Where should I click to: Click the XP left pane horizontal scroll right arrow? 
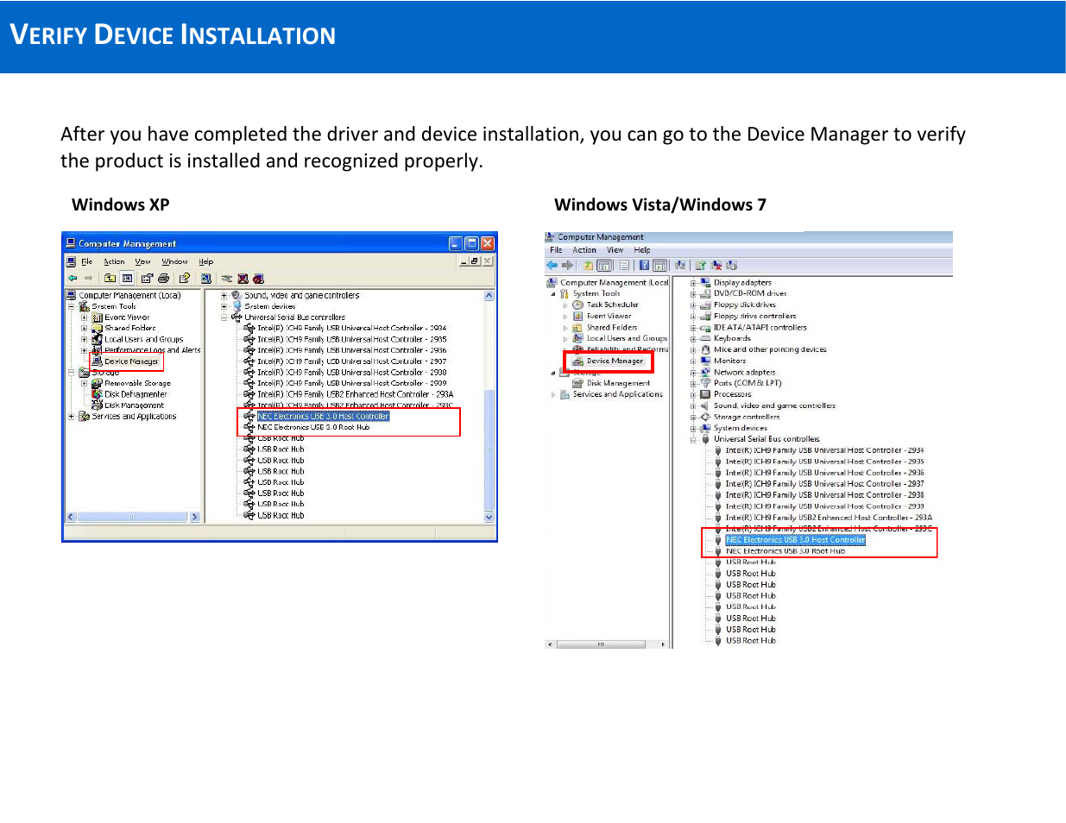point(194,517)
